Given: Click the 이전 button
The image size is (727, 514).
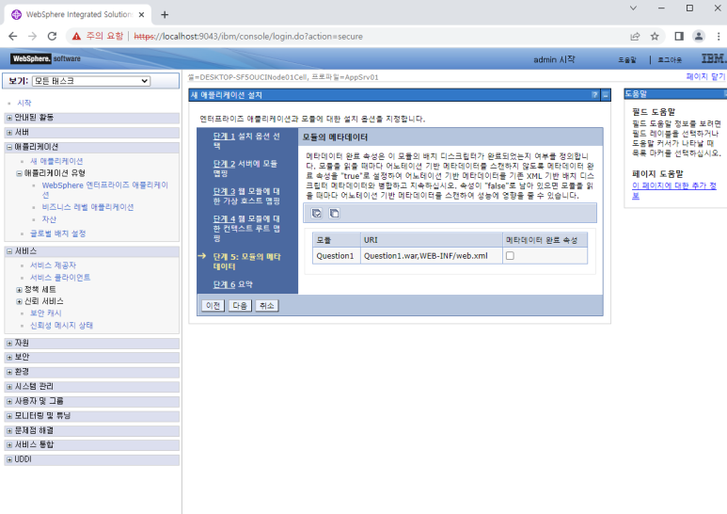Looking at the screenshot, I should point(213,306).
